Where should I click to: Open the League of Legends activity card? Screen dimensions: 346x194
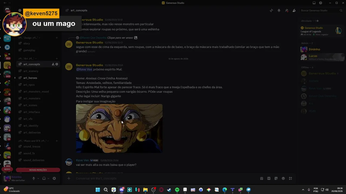[x=322, y=31]
